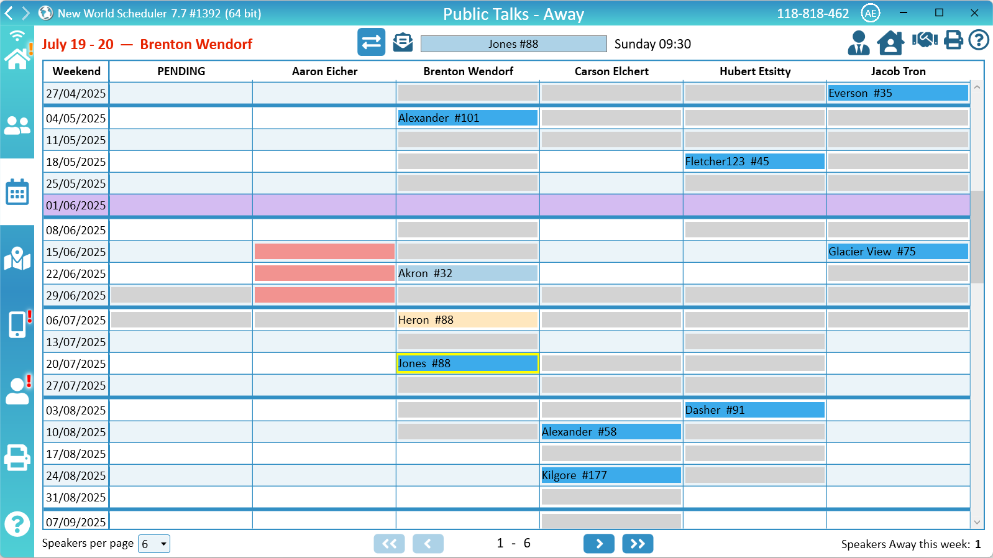The width and height of the screenshot is (993, 558).
Task: Click the red Aaron Eicher cell on 15/06/2025
Action: [324, 252]
